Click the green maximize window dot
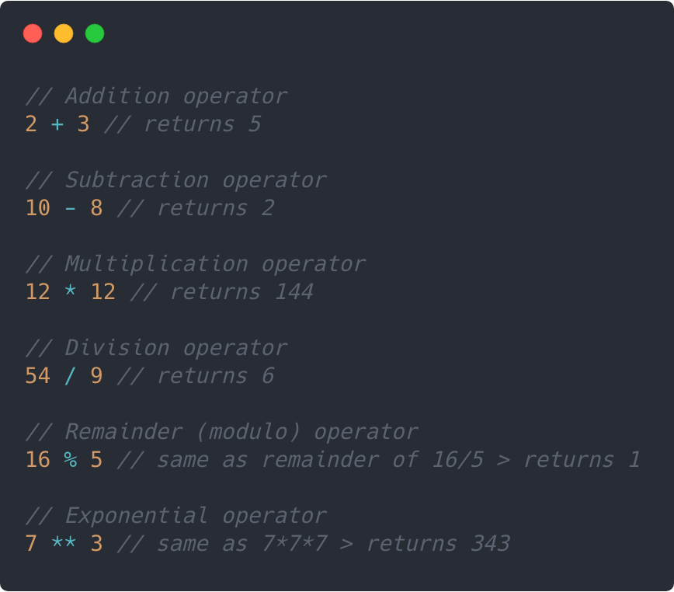Screen dimensions: 674x592 95,33
